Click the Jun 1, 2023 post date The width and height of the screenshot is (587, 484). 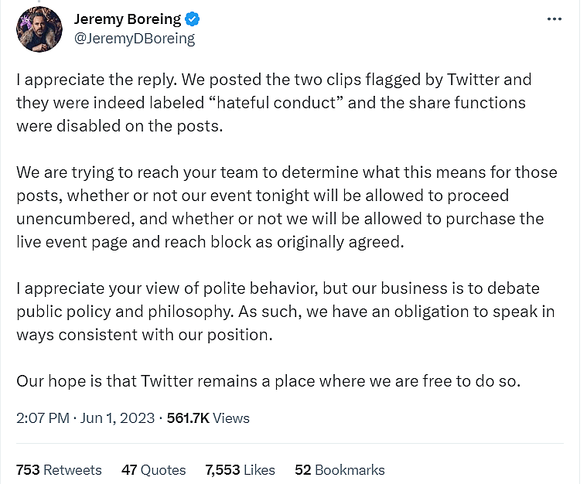click(116, 418)
